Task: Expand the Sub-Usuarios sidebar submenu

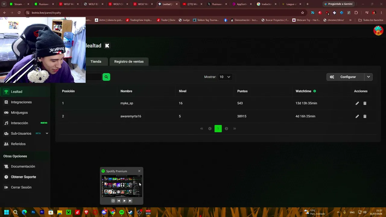Action: click(x=47, y=133)
